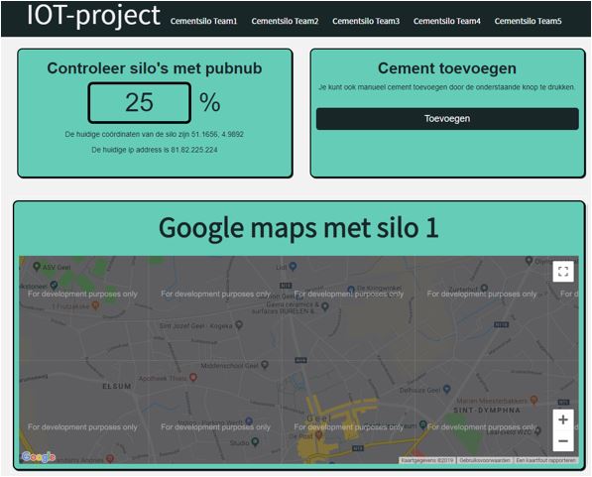592x477 pixels.
Task: Navigate to Cementsilo Team5
Action: tap(528, 21)
